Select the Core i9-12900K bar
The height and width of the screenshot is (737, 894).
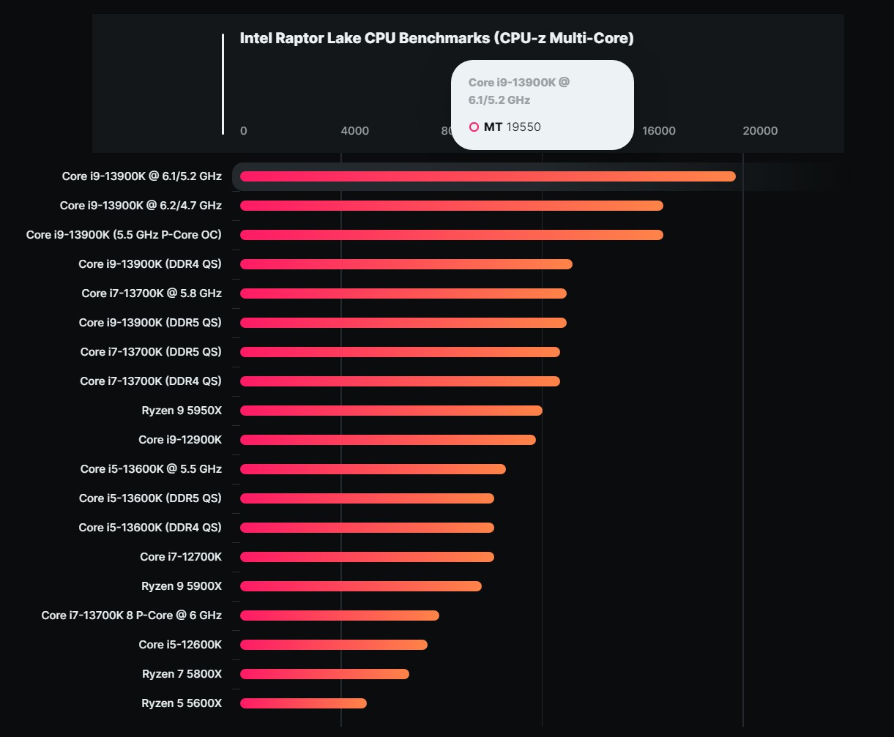[388, 440]
